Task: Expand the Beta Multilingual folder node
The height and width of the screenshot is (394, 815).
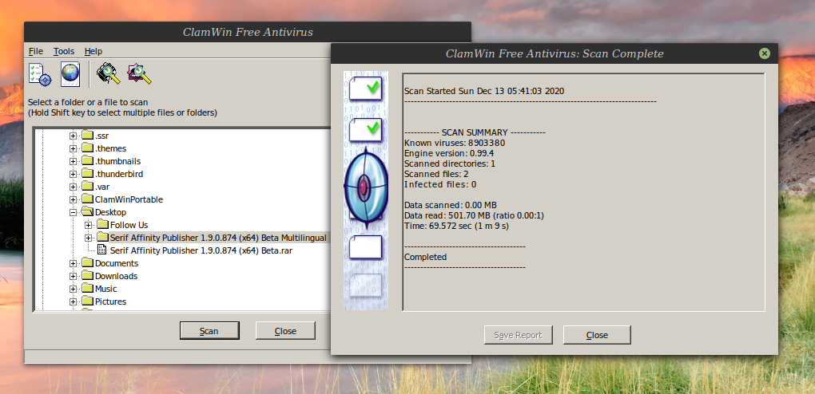Action: coord(89,238)
